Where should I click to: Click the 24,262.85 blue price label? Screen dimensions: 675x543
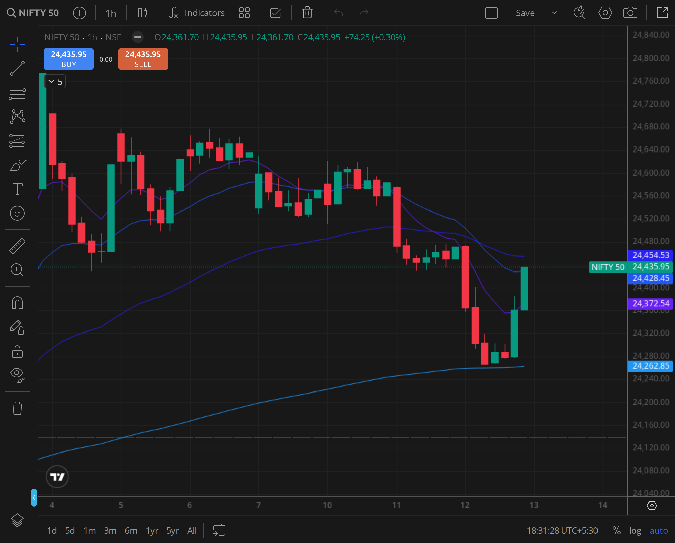pyautogui.click(x=651, y=366)
